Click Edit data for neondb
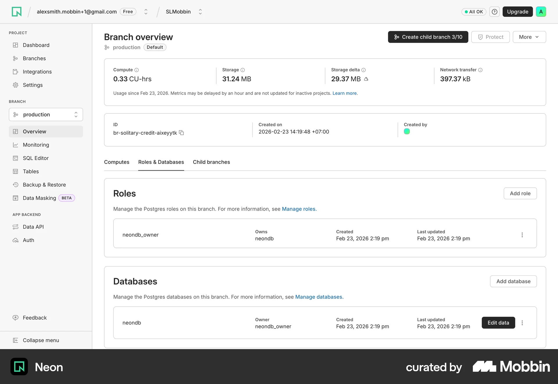Image resolution: width=558 pixels, height=384 pixels. pyautogui.click(x=498, y=323)
